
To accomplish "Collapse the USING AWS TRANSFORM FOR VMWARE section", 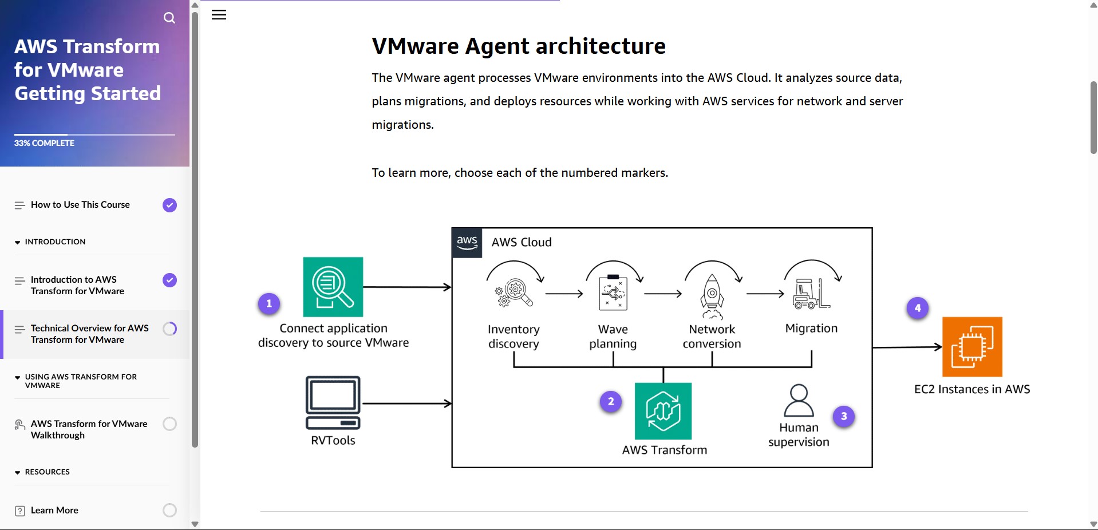I will 17,377.
